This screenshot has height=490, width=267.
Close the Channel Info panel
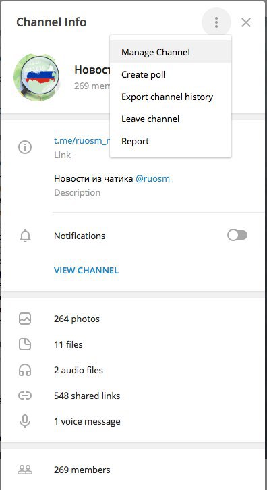pos(246,22)
